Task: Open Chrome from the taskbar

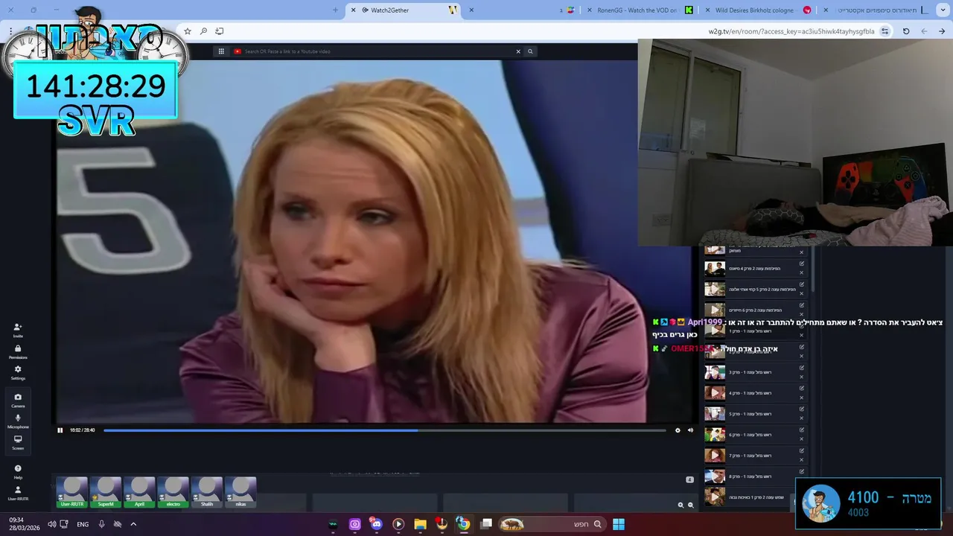Action: tap(463, 524)
